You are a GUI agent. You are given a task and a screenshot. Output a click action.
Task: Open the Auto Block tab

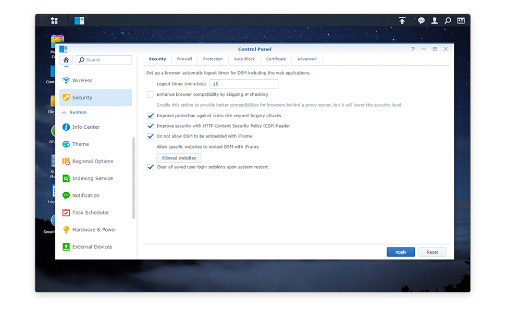tap(244, 59)
